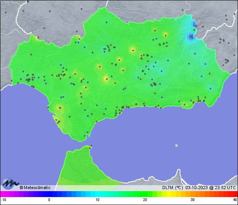
Task: Click the date 03-10-2023
Action: 196,188
